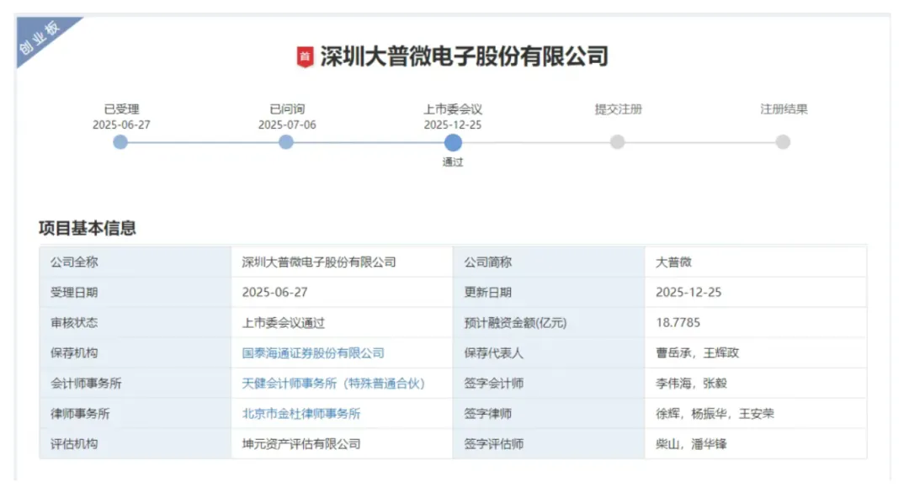Click the 曹岳承，王辉政 representatives value
Image resolution: width=909 pixels, height=503 pixels.
click(x=698, y=353)
